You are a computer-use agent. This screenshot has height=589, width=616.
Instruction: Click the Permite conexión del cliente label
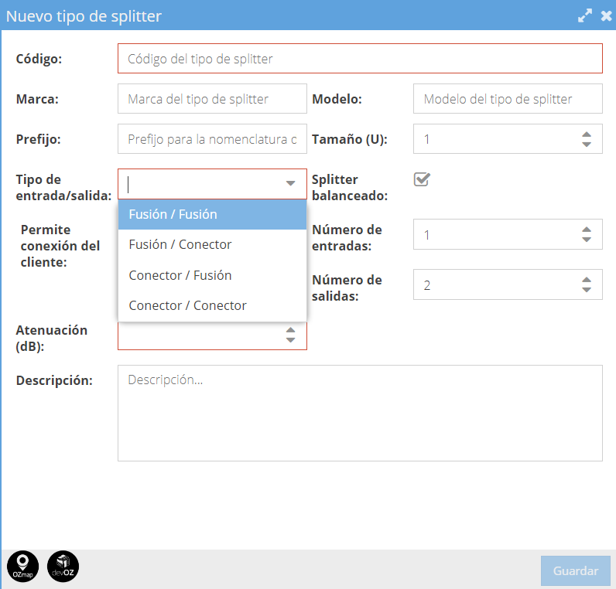point(60,246)
